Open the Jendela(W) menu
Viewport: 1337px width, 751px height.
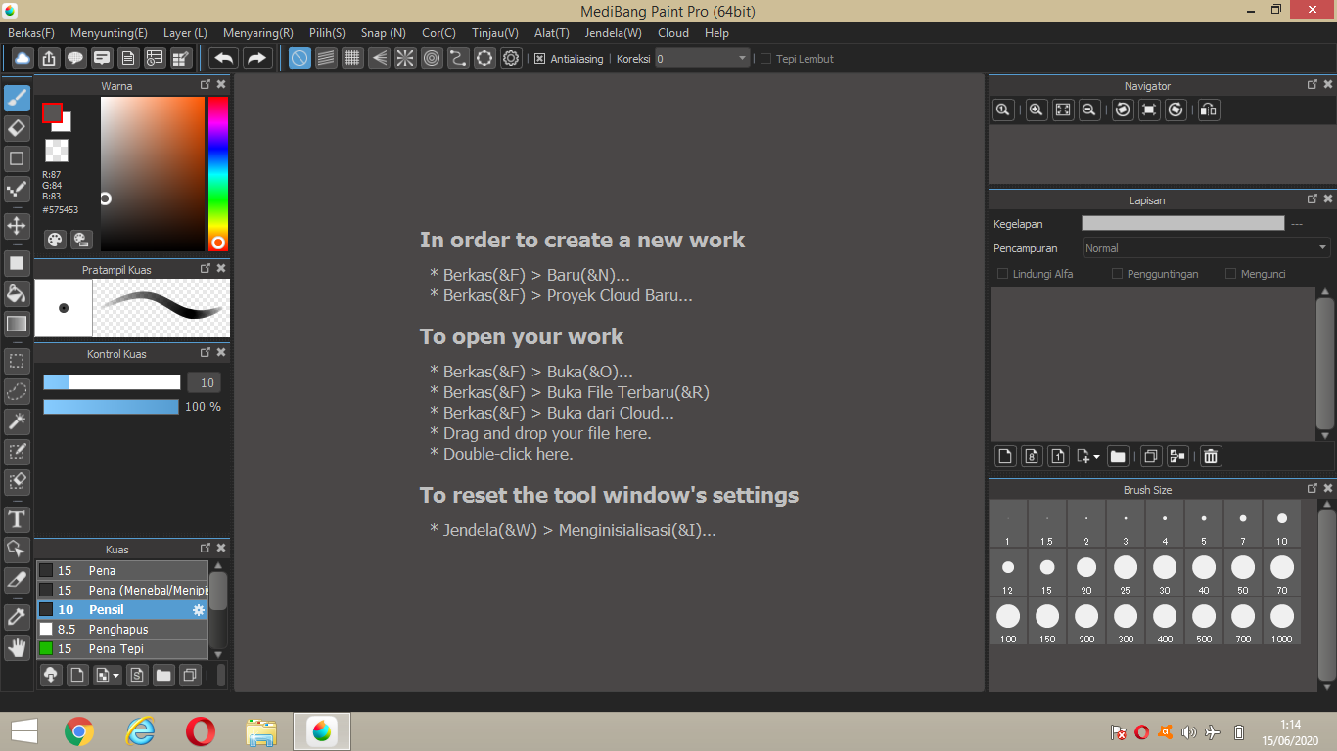(x=614, y=33)
